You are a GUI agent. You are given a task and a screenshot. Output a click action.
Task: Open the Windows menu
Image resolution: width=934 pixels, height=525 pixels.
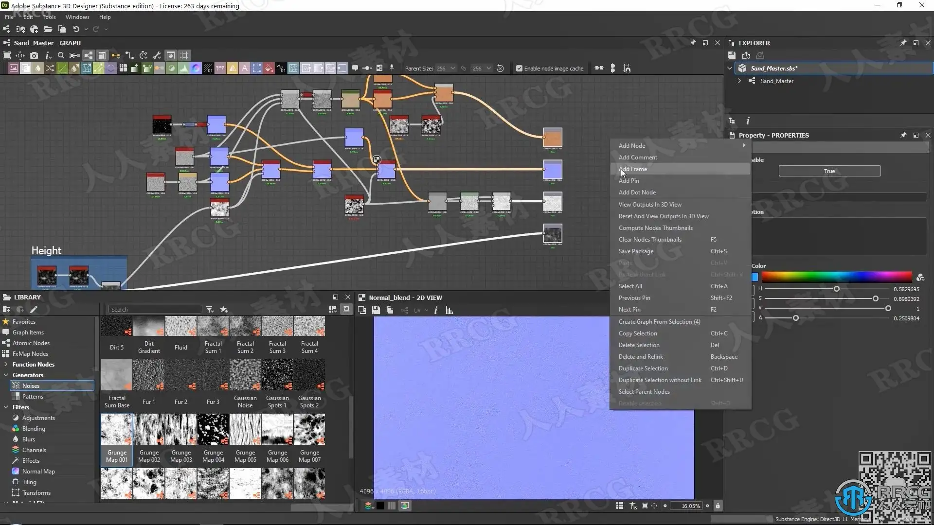[77, 17]
